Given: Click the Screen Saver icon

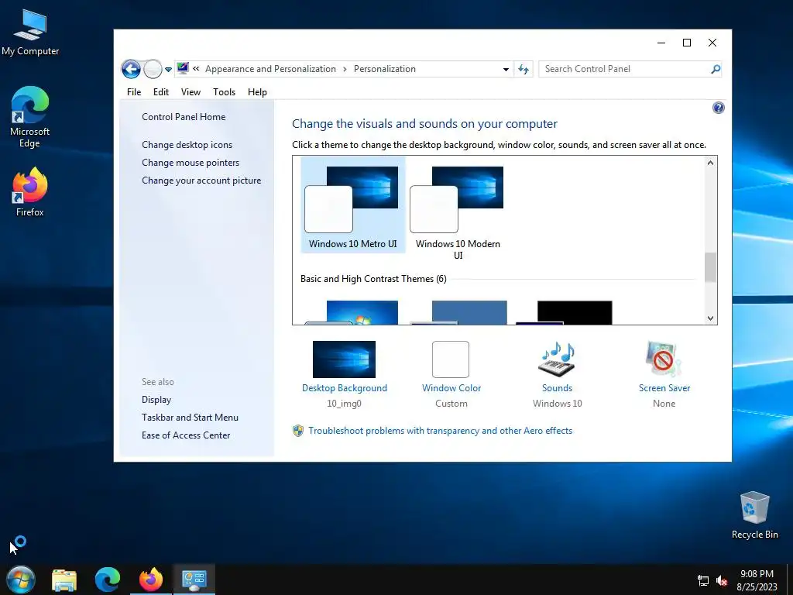Looking at the screenshot, I should 664,359.
